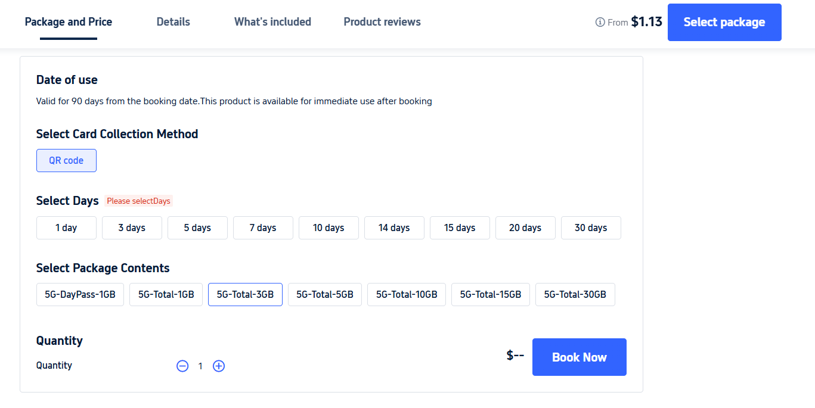Choose the 20 days duration
Image resolution: width=815 pixels, height=408 pixels.
point(525,228)
